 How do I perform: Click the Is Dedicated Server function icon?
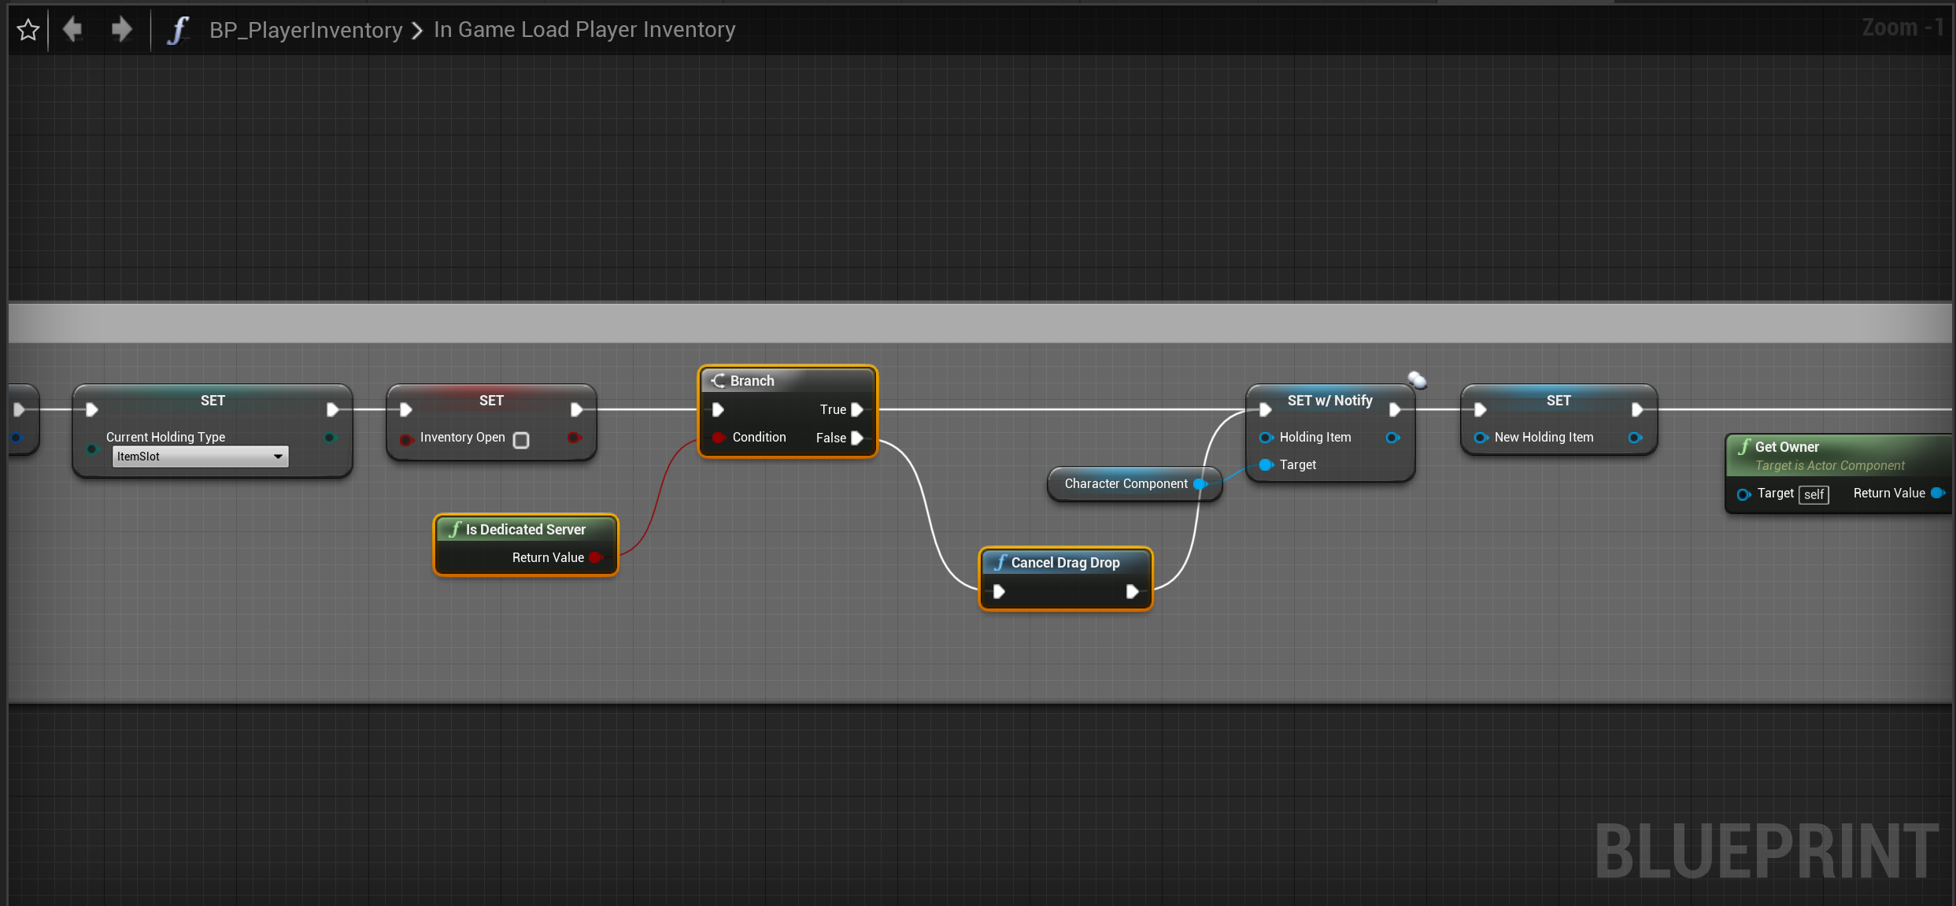(x=455, y=529)
